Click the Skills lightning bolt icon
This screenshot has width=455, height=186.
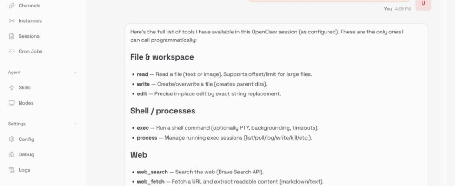coord(12,88)
